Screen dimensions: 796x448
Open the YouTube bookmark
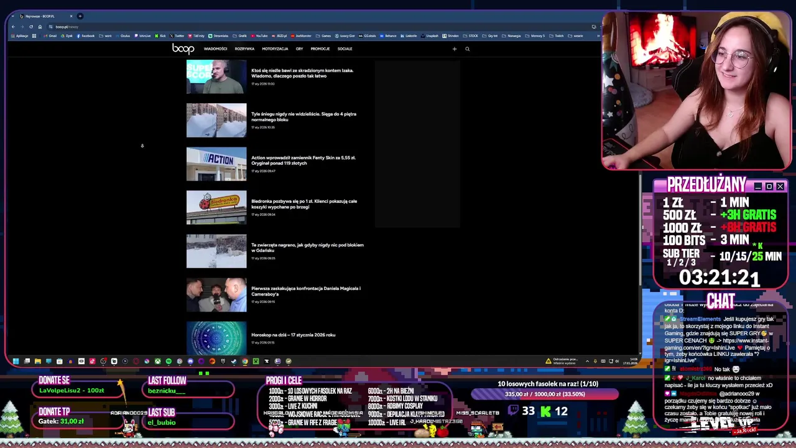click(x=259, y=36)
